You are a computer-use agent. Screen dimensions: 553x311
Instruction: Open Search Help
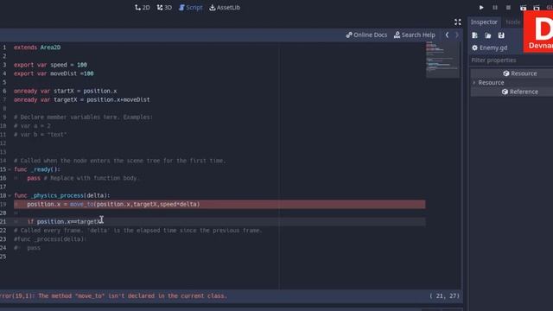(415, 35)
